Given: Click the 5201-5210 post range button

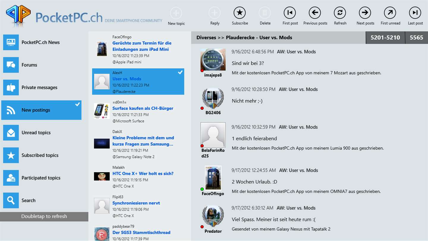Looking at the screenshot, I should [385, 37].
